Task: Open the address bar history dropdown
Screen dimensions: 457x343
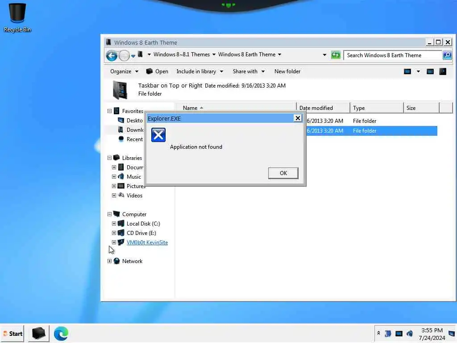Action: click(324, 55)
